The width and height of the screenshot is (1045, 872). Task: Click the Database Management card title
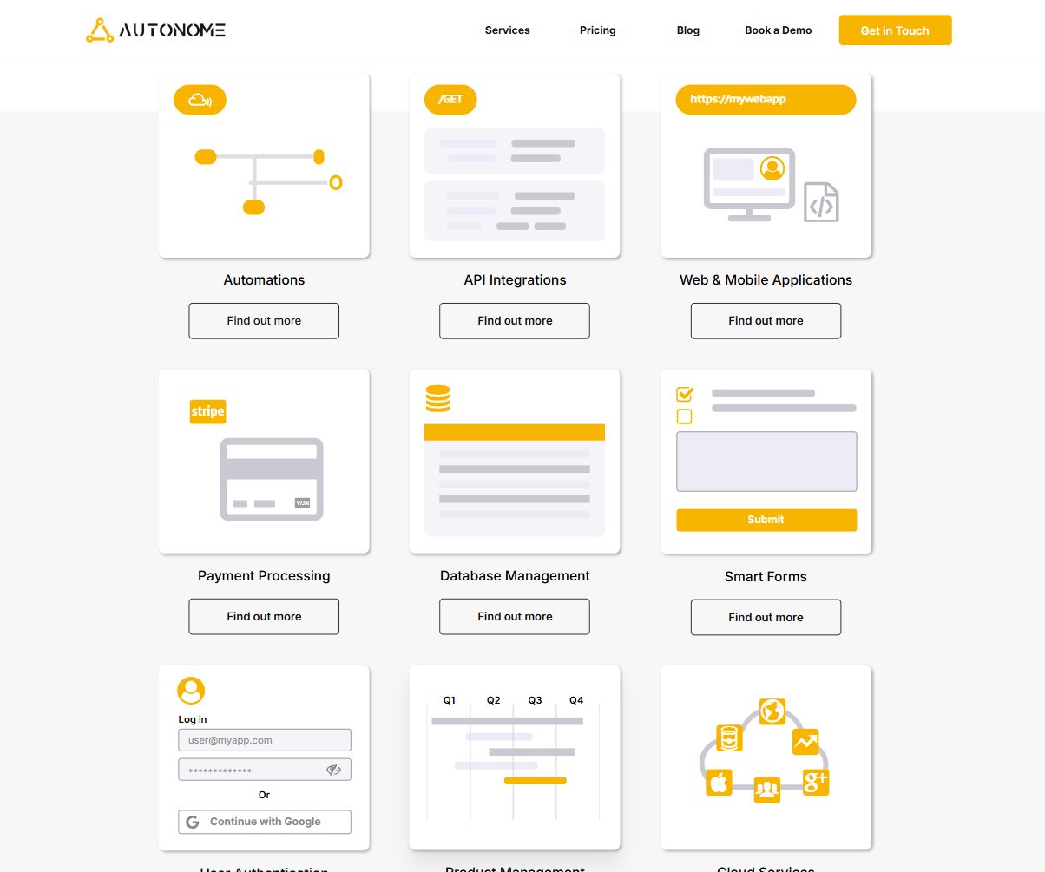515,576
